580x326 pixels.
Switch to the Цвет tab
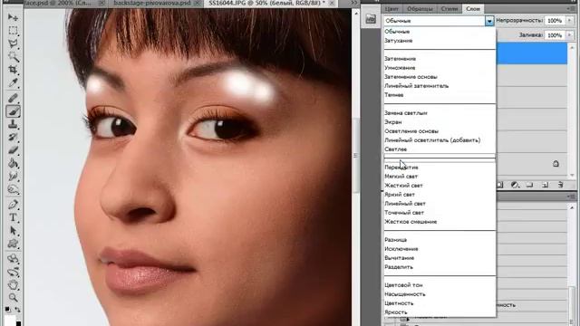pyautogui.click(x=391, y=8)
